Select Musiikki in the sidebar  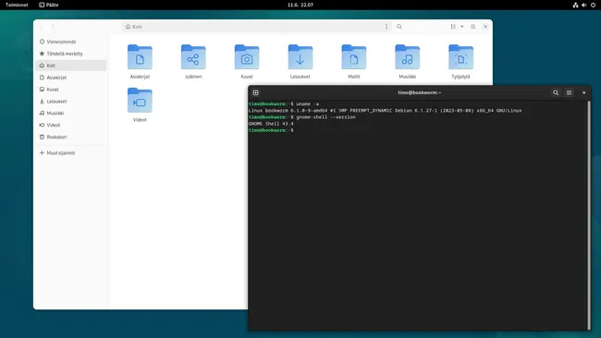[71, 113]
